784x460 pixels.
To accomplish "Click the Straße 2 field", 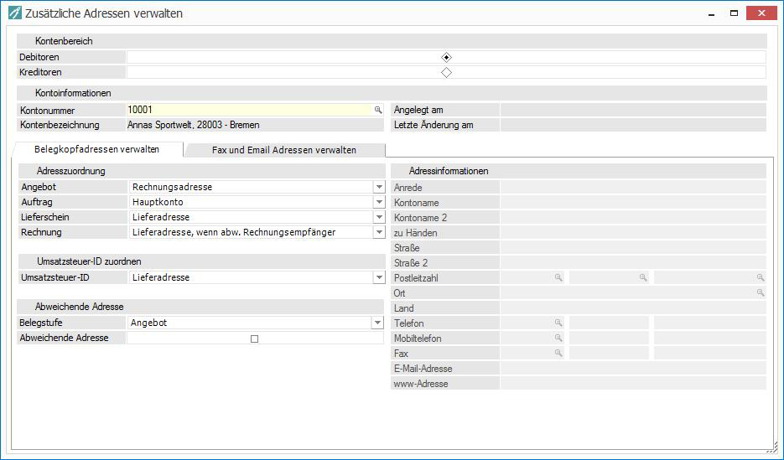I will [x=633, y=262].
